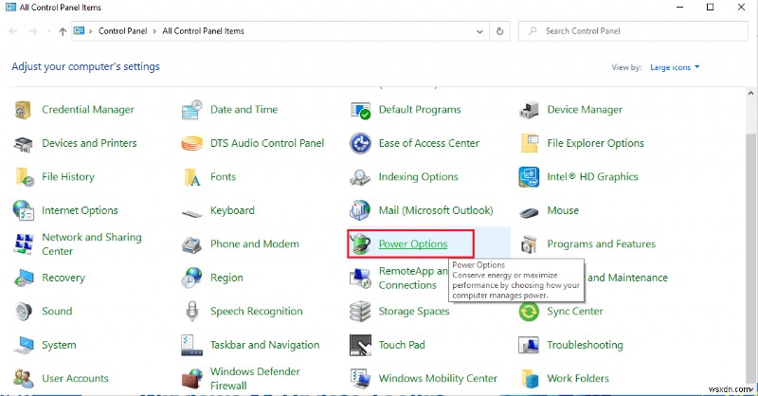The height and width of the screenshot is (396, 758).
Task: Open the Storage Spaces icon
Action: pos(360,312)
